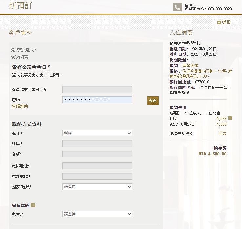Click the toll-free number 080 909 8029

pos(220,9)
